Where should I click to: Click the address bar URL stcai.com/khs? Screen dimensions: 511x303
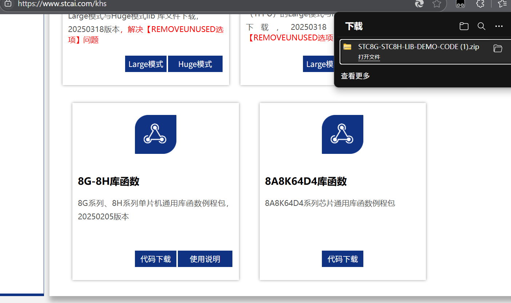point(62,4)
